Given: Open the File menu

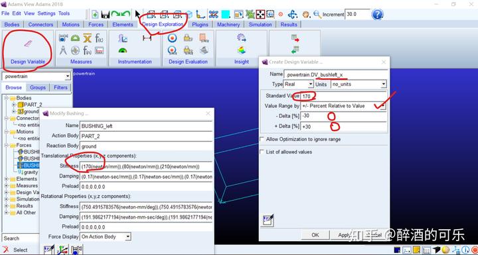Looking at the screenshot, I should point(5,13).
